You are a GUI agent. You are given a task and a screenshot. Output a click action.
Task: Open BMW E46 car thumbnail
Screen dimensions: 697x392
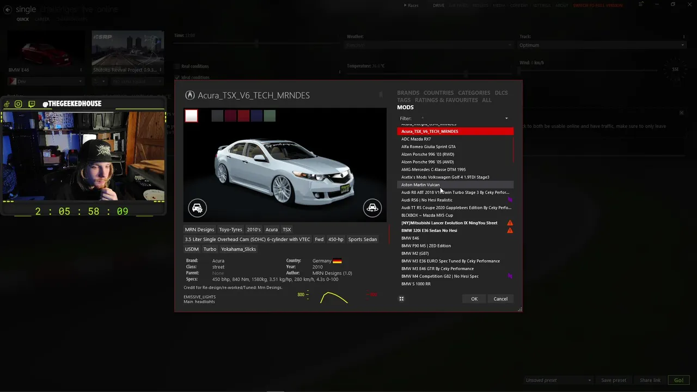(x=45, y=51)
